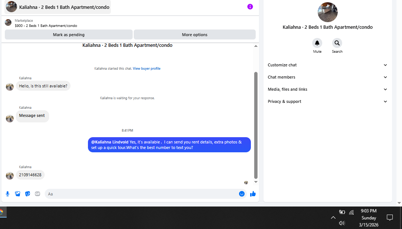Viewport: 402px width, 229px height.
Task: Search in conversation magnifier icon
Action: pyautogui.click(x=337, y=43)
